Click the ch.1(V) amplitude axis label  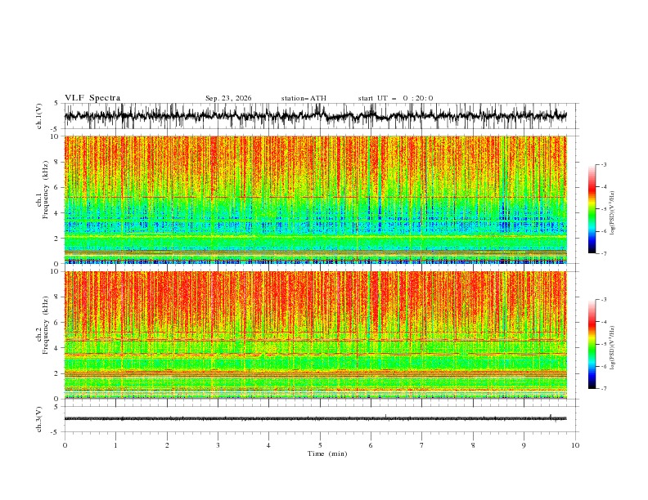(x=39, y=116)
